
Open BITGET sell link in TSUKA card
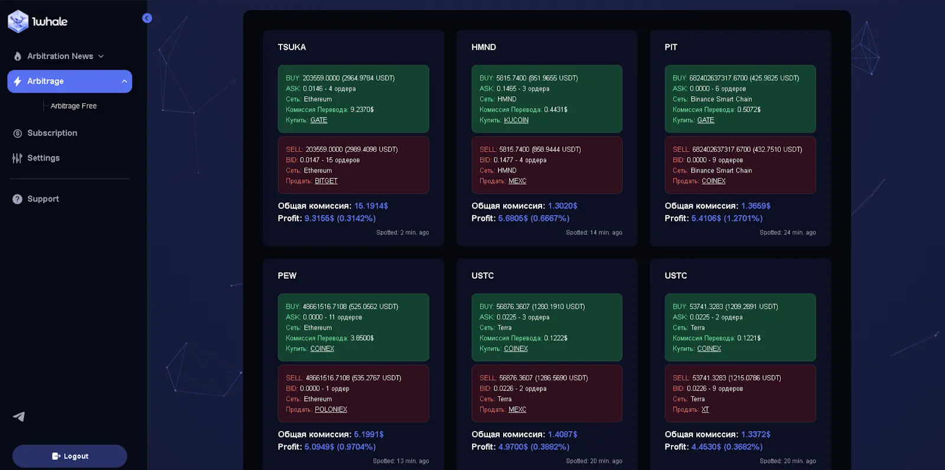(x=326, y=181)
